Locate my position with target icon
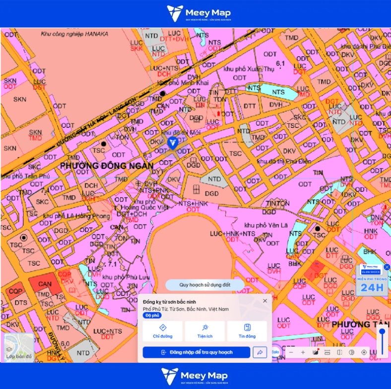The width and height of the screenshot is (391, 389). pos(364,352)
